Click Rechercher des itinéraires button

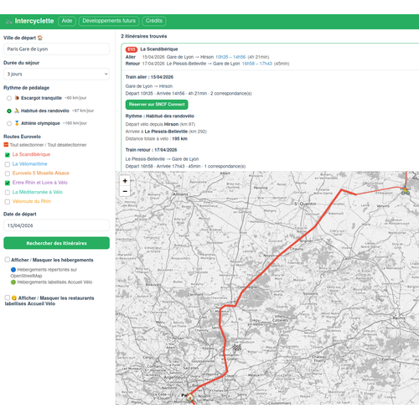tap(56, 243)
